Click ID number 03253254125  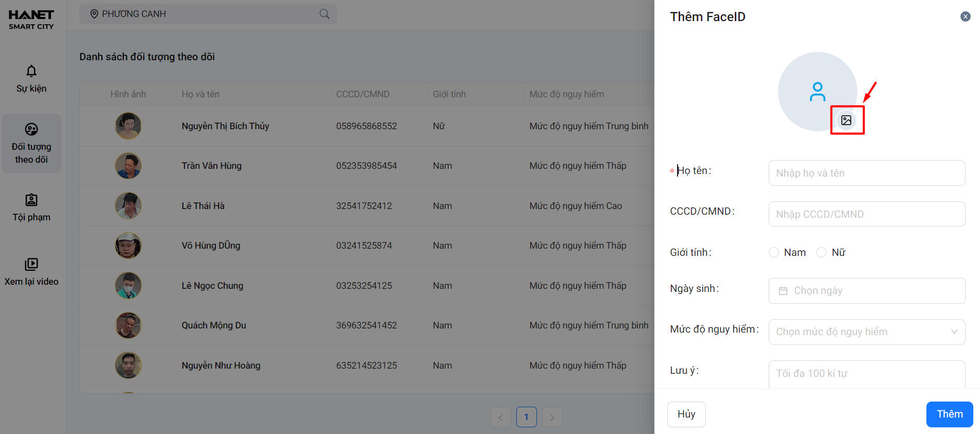click(x=364, y=286)
